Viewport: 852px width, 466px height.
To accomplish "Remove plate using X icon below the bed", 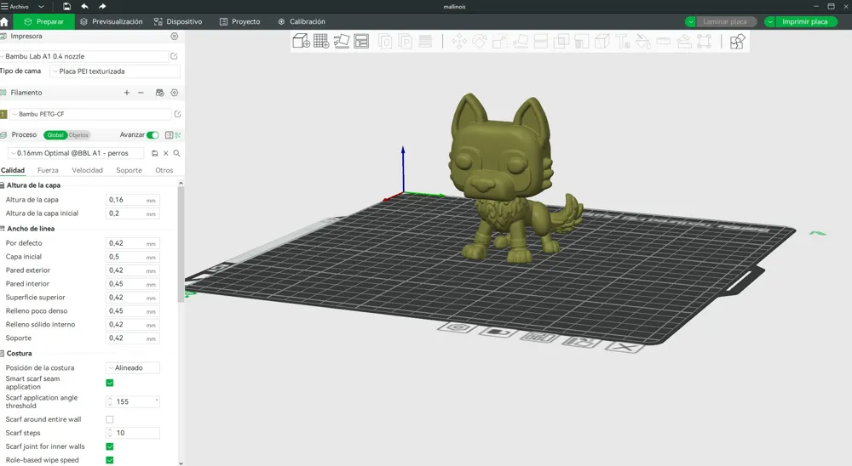I will pos(625,348).
